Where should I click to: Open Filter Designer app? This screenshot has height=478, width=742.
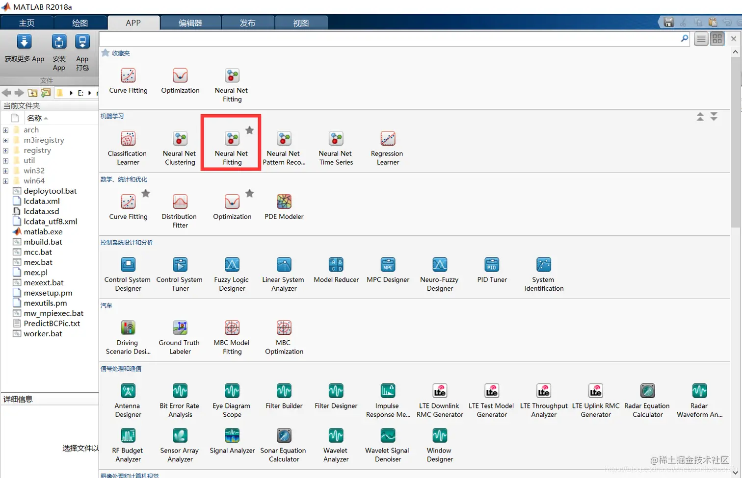336,396
